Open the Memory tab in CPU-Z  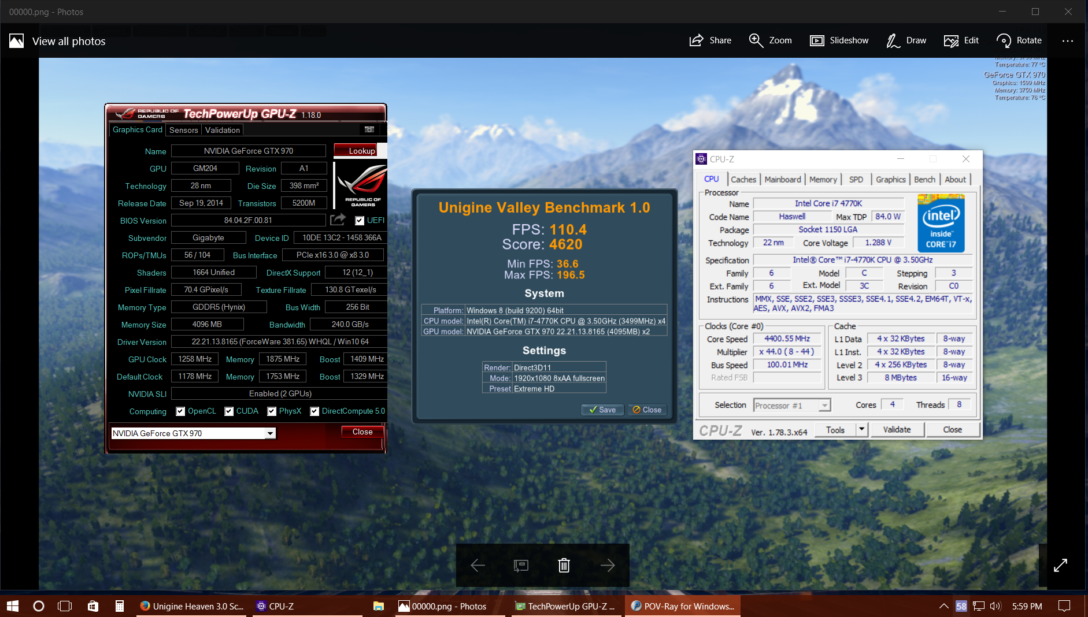(x=823, y=180)
